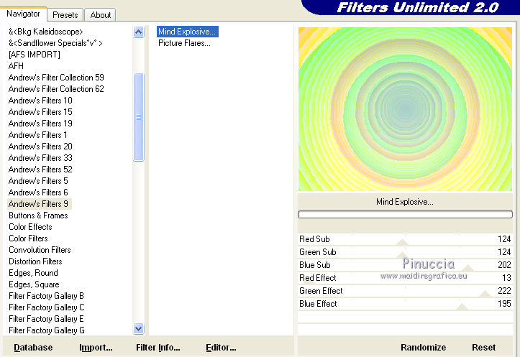Click the Import... button

click(x=96, y=348)
